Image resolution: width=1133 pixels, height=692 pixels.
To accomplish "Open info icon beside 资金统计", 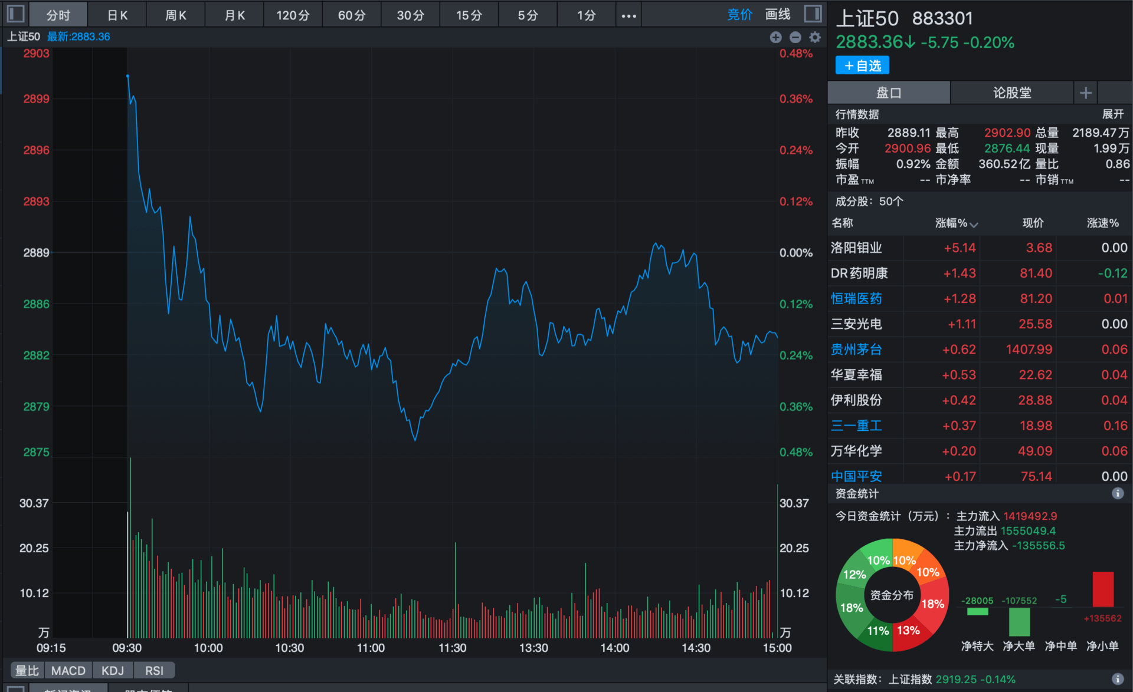I will coord(1117,493).
